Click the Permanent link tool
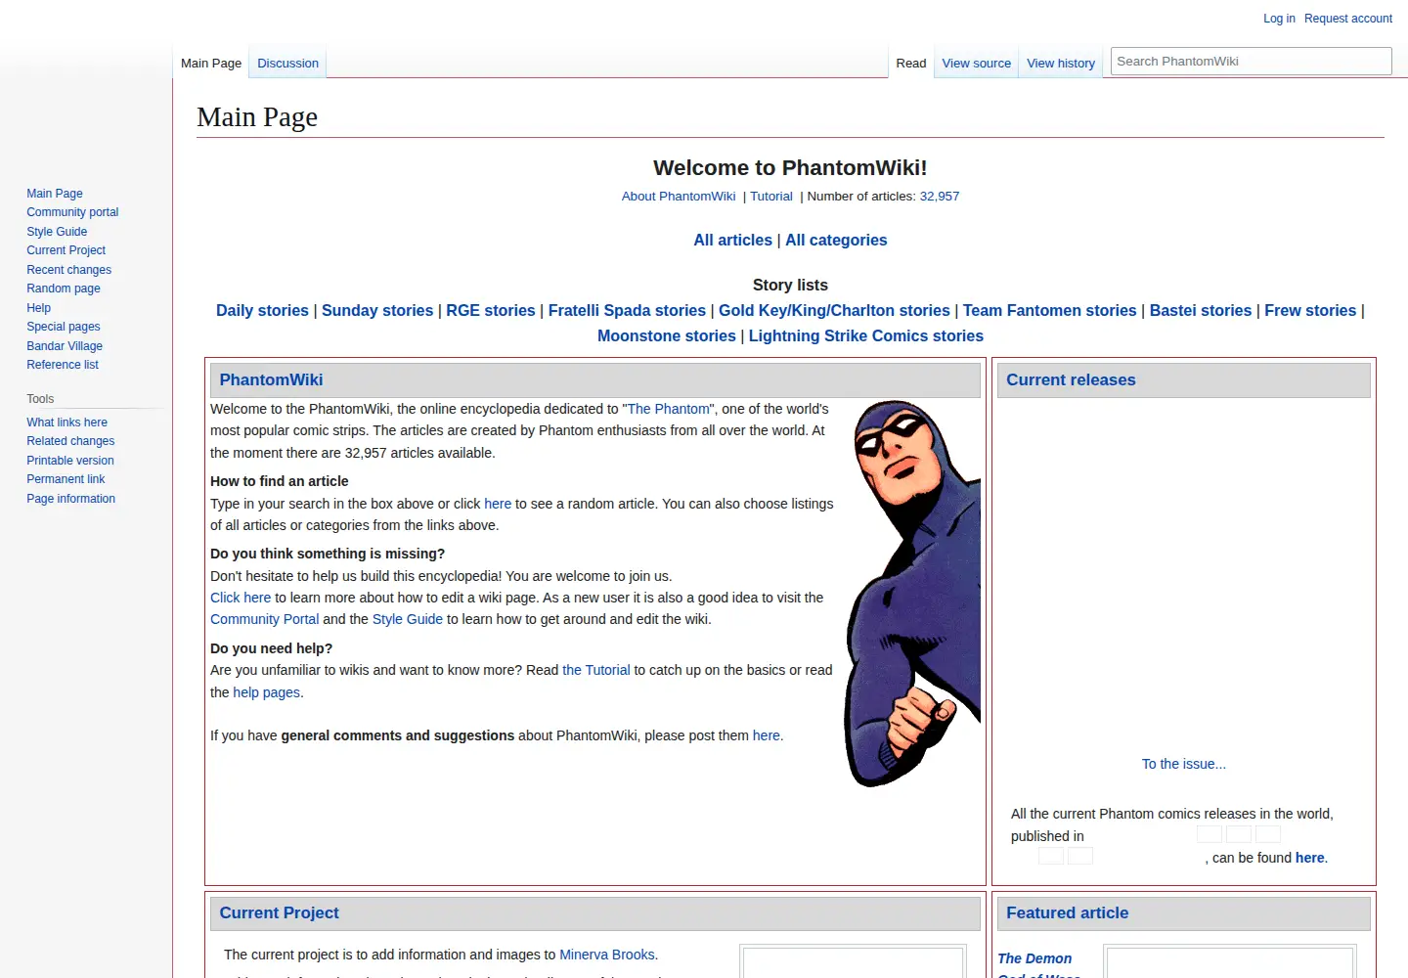This screenshot has width=1408, height=978. click(x=66, y=479)
